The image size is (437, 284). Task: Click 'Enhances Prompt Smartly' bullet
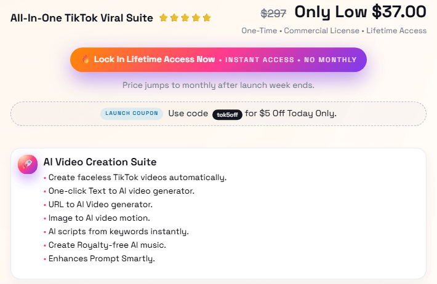(x=102, y=259)
